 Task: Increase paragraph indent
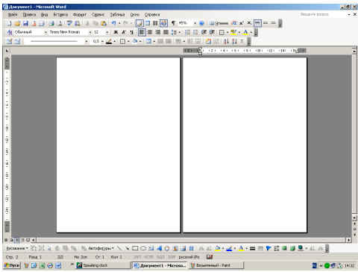point(212,32)
